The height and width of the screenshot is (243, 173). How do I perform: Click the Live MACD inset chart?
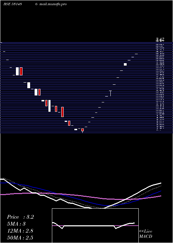coord(95,226)
